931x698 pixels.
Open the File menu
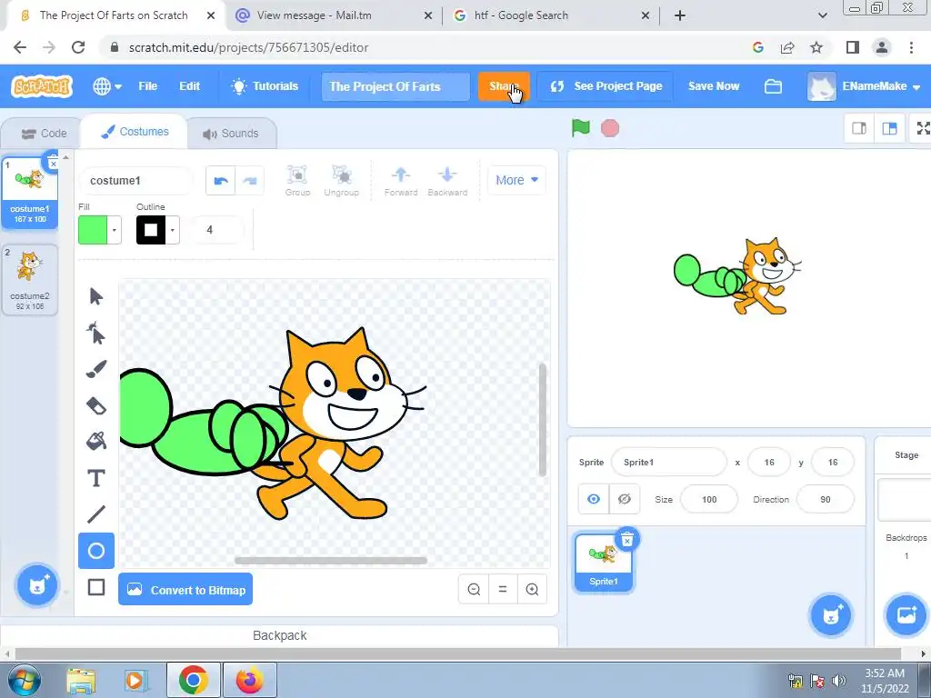(x=148, y=86)
